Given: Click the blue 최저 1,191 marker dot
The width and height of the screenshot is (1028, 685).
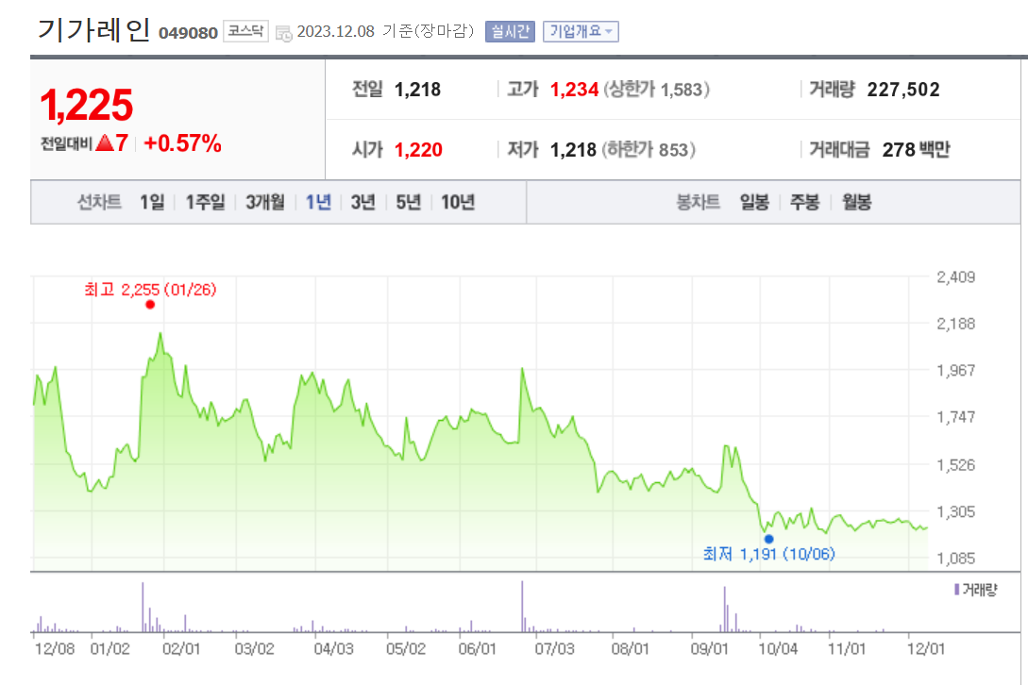Looking at the screenshot, I should (x=769, y=539).
